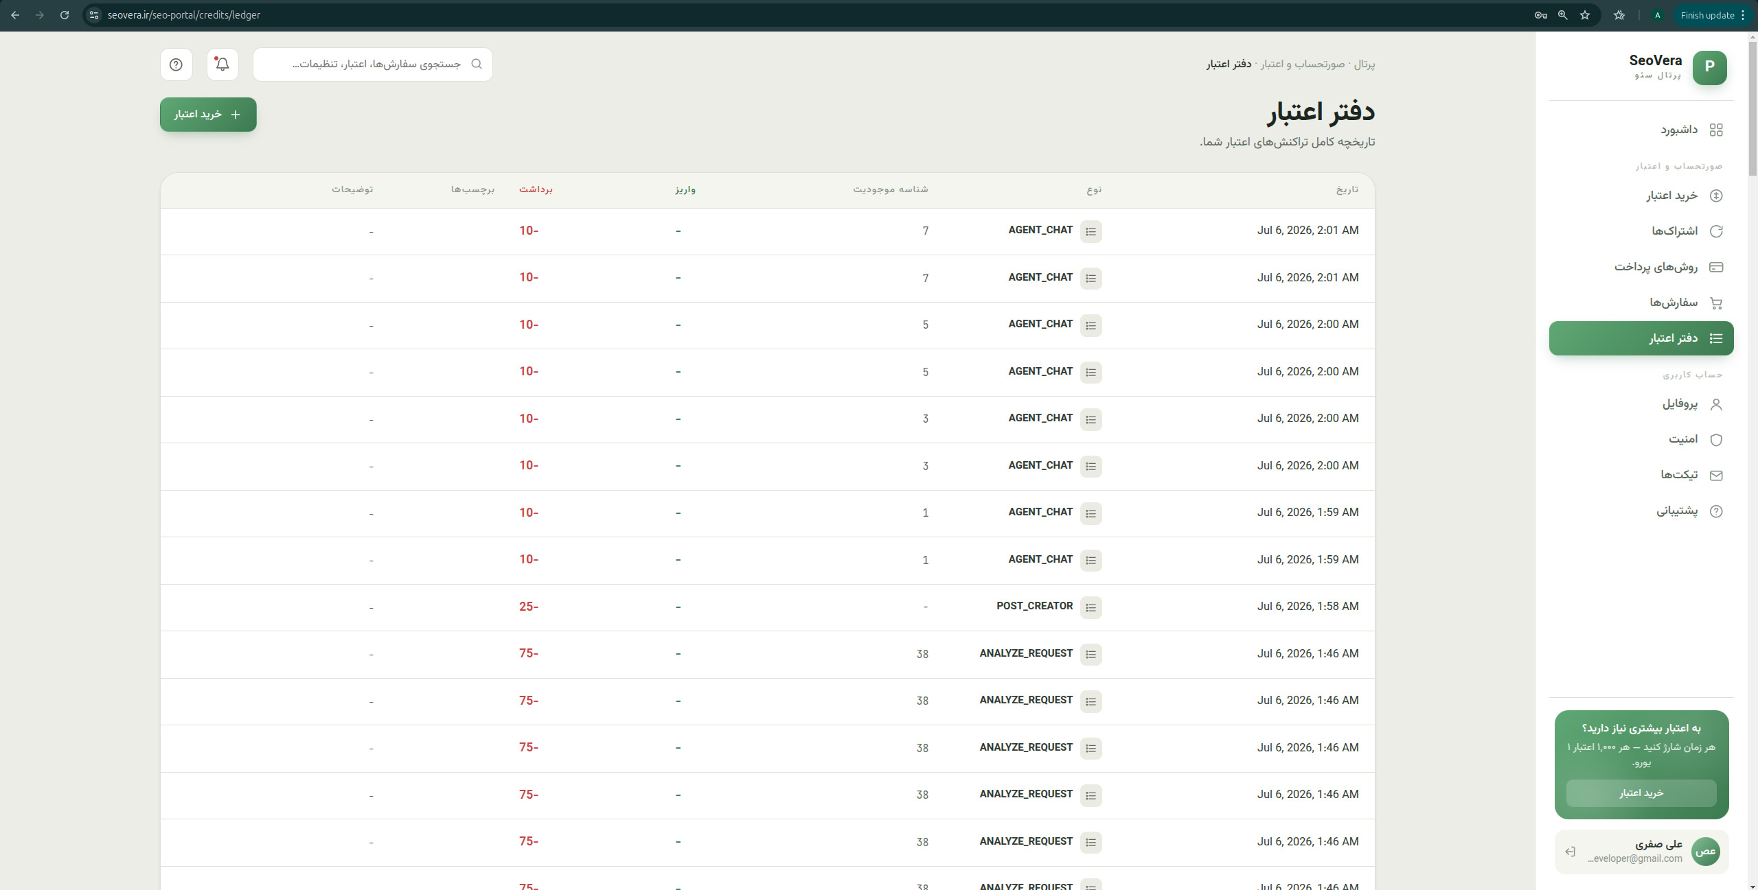The width and height of the screenshot is (1758, 890).
Task: Click the دفتر اعتبار page heading
Action: (1321, 112)
